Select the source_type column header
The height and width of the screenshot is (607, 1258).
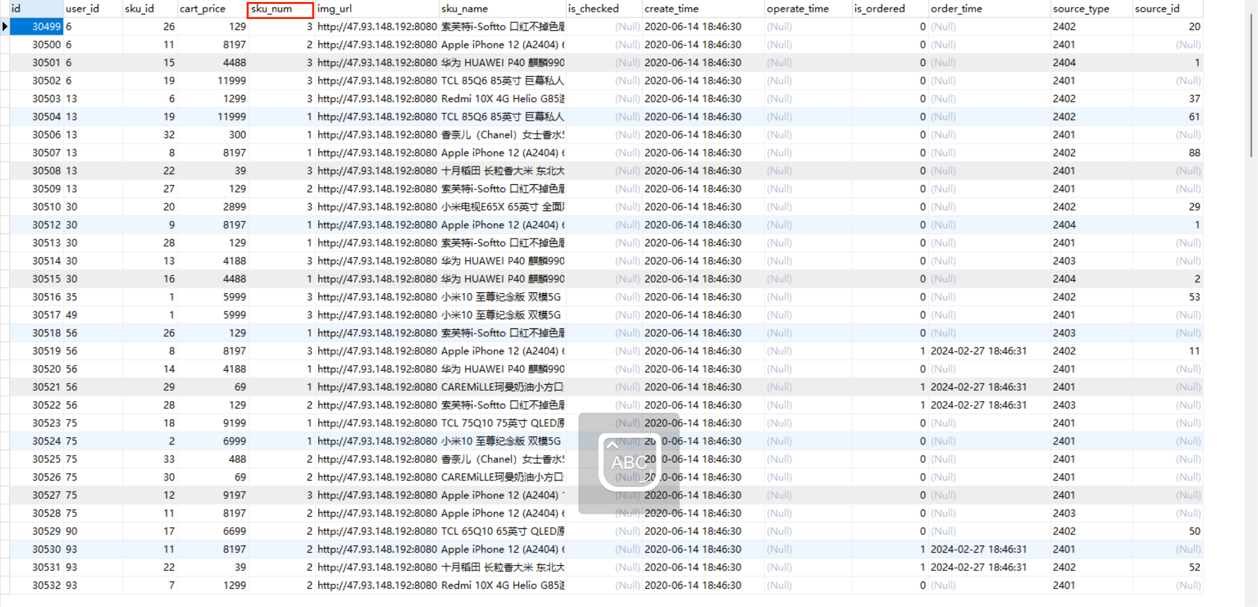click(x=1090, y=9)
